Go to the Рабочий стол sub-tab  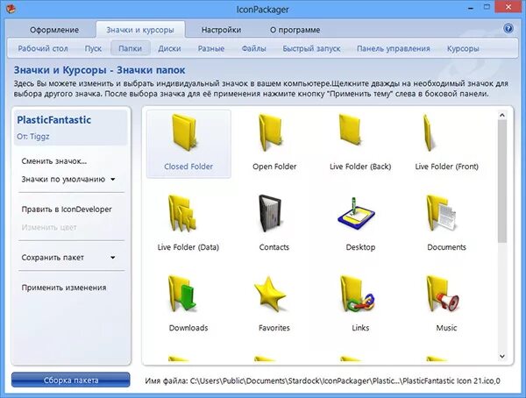(x=43, y=49)
